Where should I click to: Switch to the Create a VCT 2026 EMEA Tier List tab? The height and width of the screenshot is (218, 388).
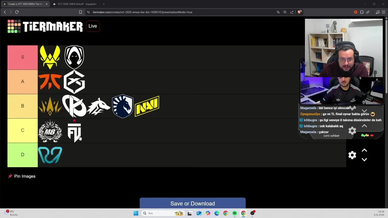tap(25, 4)
